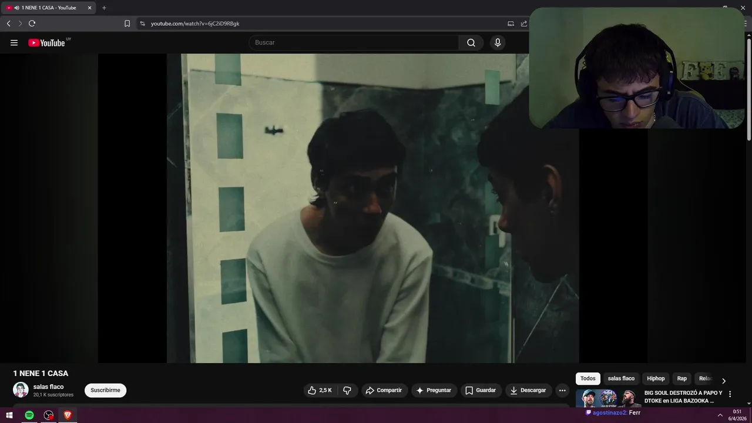Screen dimensions: 752x423
Task: Select the Rap filter chip
Action: tap(681, 378)
